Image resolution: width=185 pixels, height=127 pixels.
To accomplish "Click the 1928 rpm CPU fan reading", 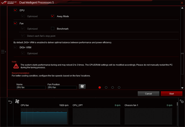I will [64, 105].
